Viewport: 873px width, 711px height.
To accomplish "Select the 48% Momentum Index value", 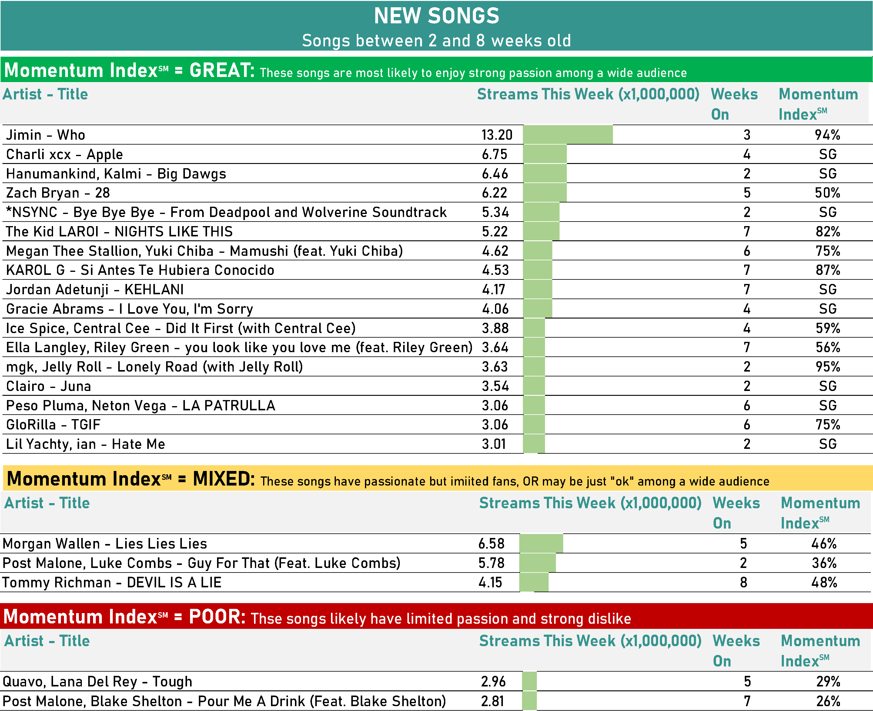I will [x=824, y=582].
